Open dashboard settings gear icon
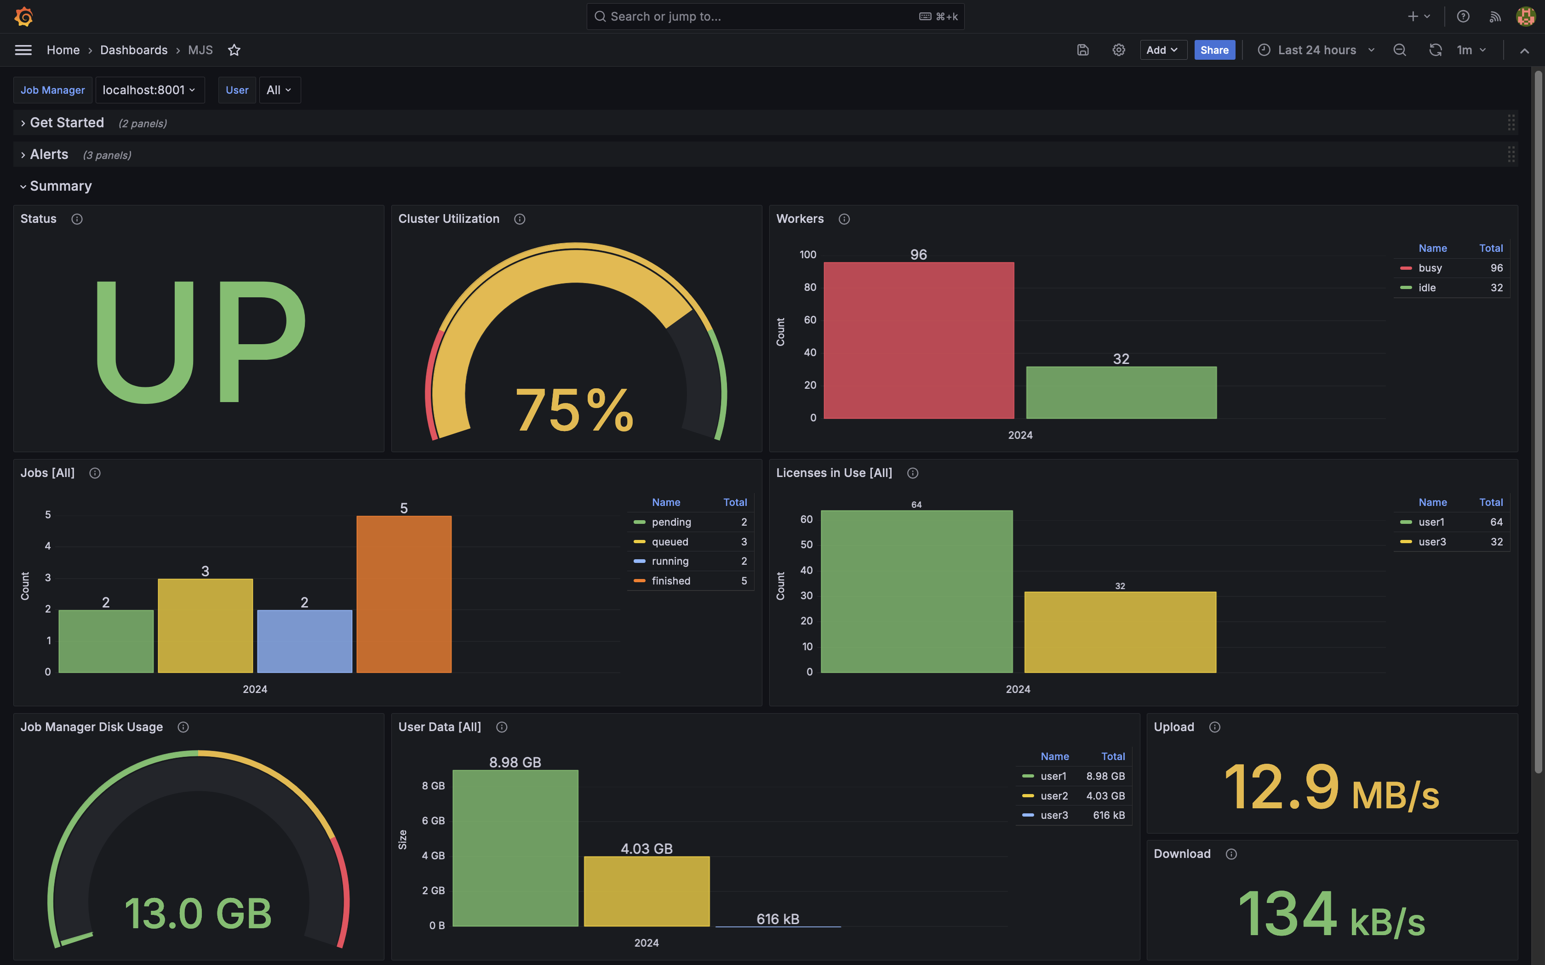This screenshot has width=1545, height=965. coord(1119,50)
